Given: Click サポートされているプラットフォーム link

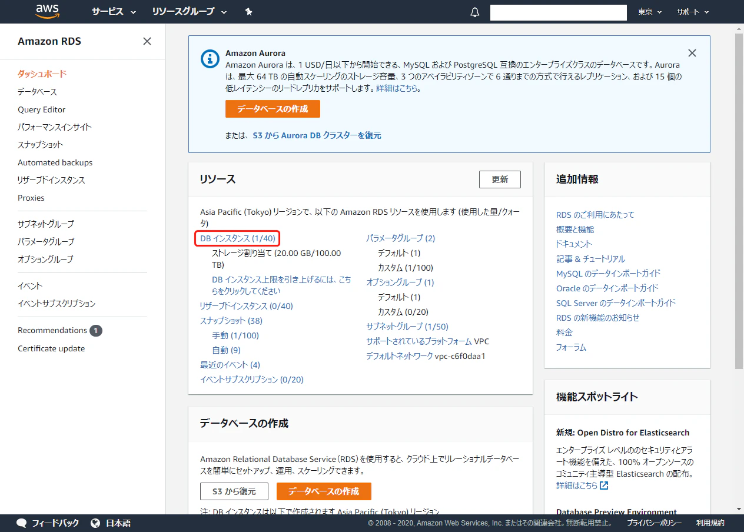Looking at the screenshot, I should pos(419,341).
